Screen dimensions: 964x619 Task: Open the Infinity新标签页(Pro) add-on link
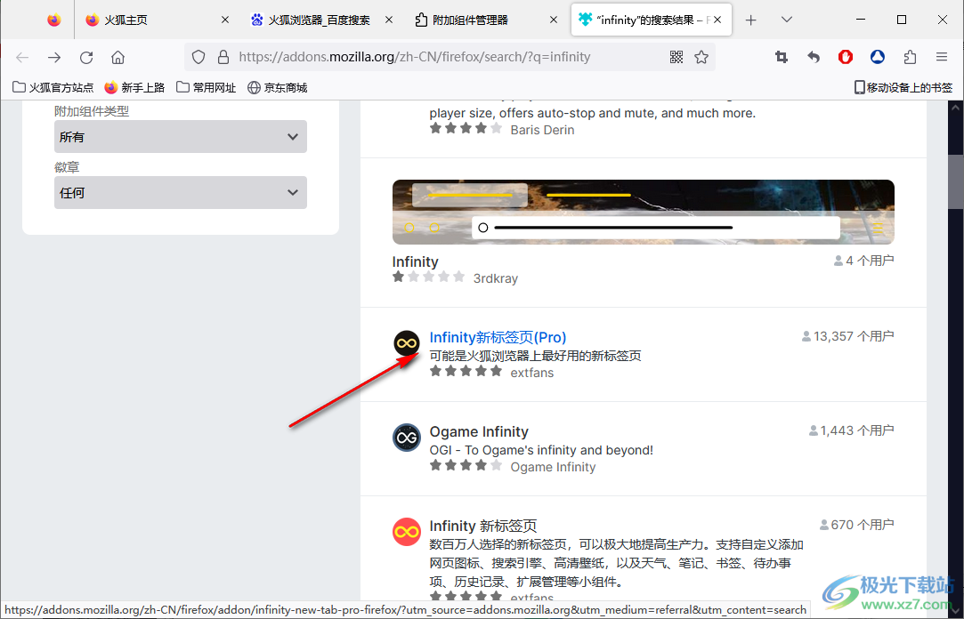pos(498,337)
